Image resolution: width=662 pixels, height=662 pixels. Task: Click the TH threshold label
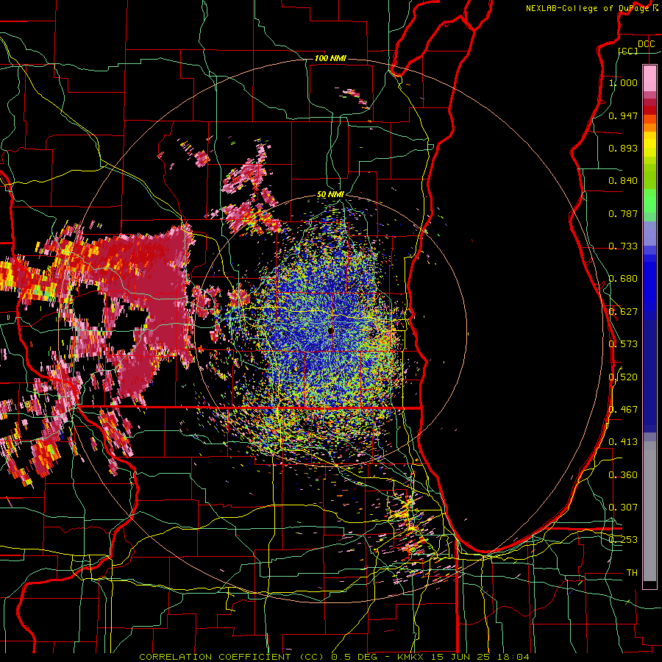tap(632, 573)
